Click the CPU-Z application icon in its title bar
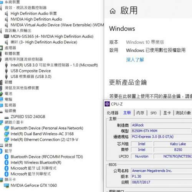Image resolution: width=192 pixels, height=192 pixels. [107, 104]
